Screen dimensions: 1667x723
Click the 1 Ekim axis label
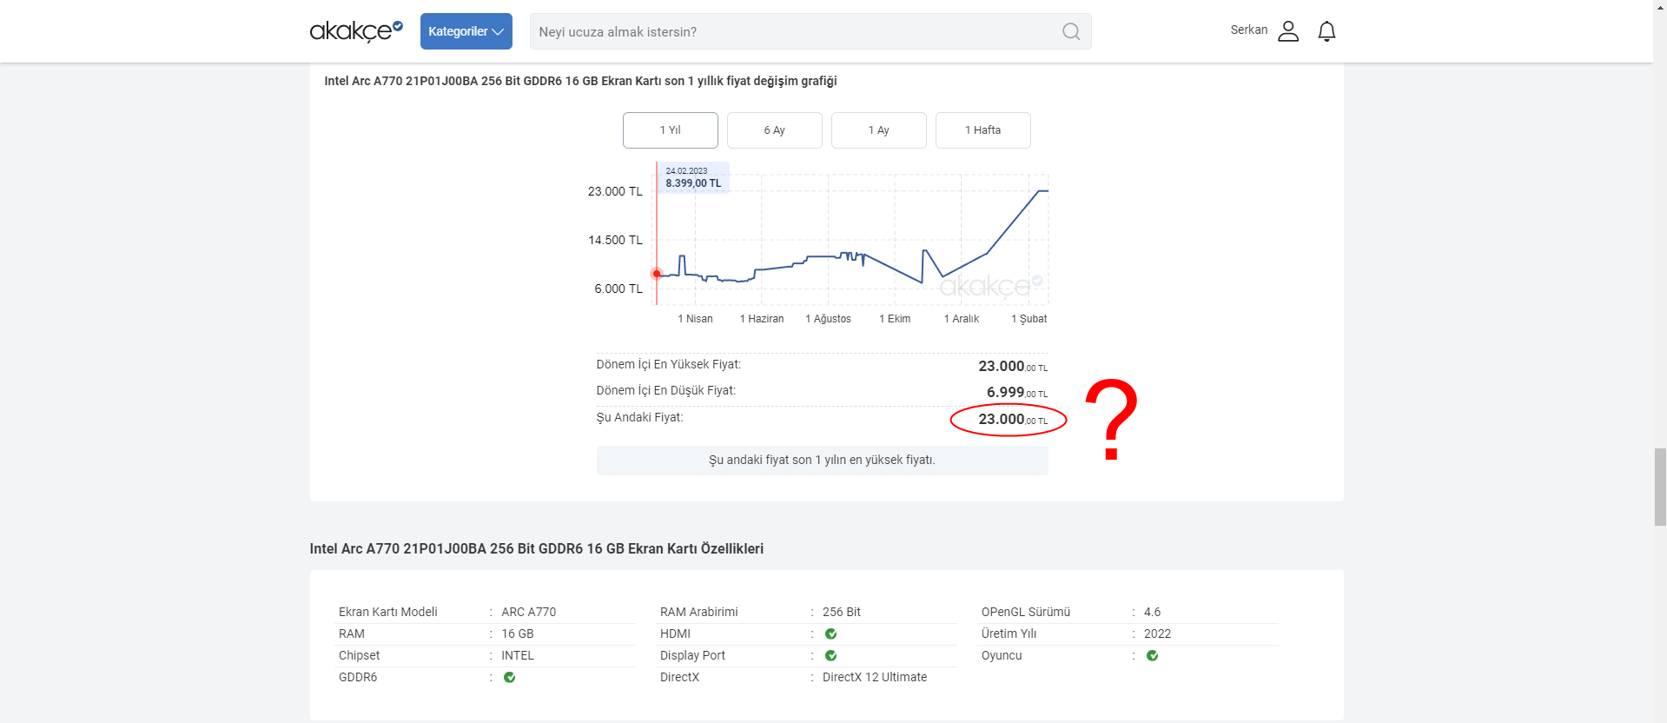895,319
